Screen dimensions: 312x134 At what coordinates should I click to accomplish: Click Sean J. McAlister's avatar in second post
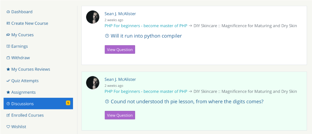93,83
